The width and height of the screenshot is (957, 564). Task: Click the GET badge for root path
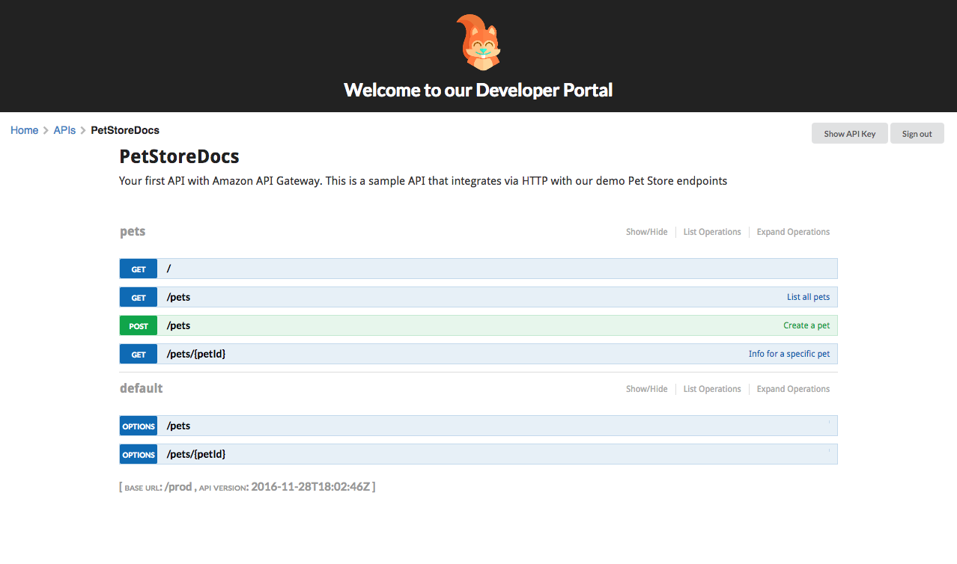pyautogui.click(x=139, y=269)
